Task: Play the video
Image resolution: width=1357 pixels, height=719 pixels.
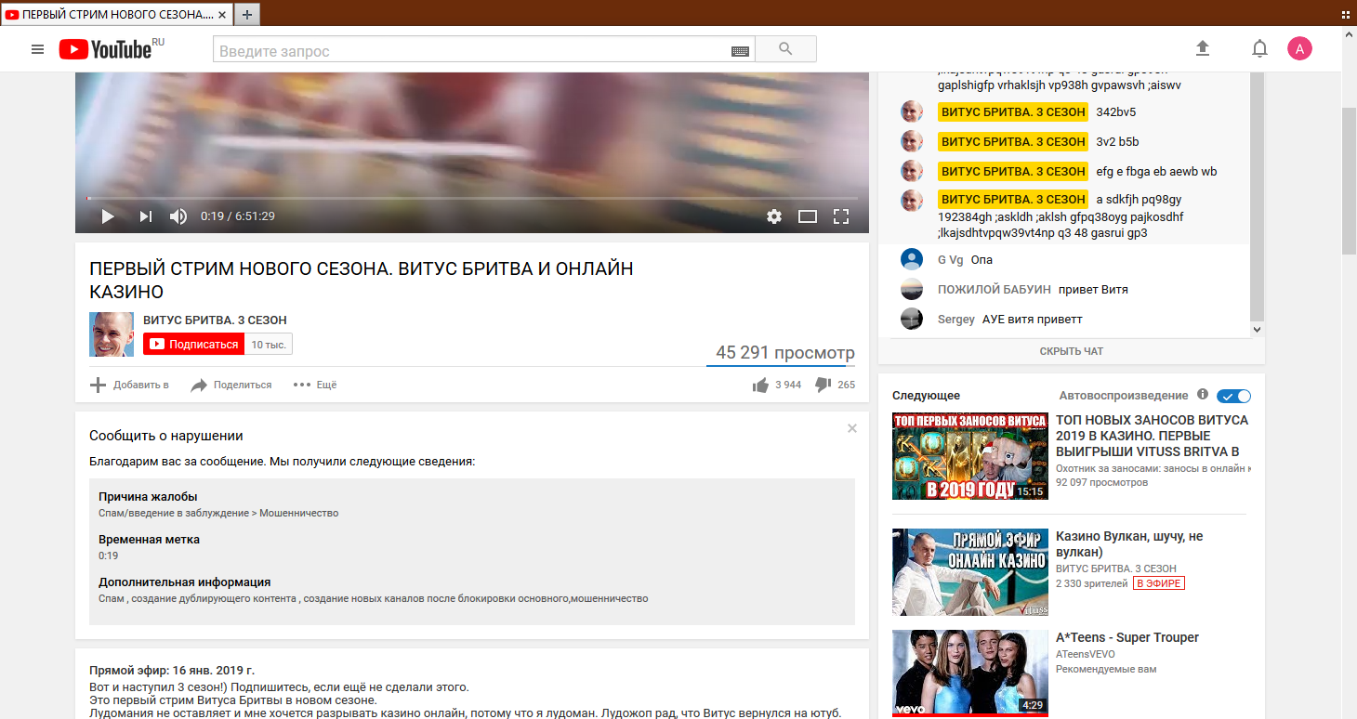Action: click(x=107, y=216)
